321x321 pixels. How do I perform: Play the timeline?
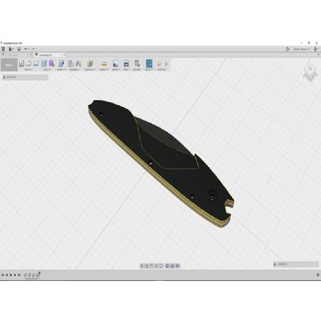pyautogui.click(x=11, y=275)
